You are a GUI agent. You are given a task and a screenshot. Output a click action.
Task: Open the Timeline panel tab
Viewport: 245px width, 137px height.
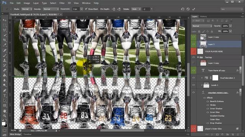pyautogui.click(x=27, y=134)
